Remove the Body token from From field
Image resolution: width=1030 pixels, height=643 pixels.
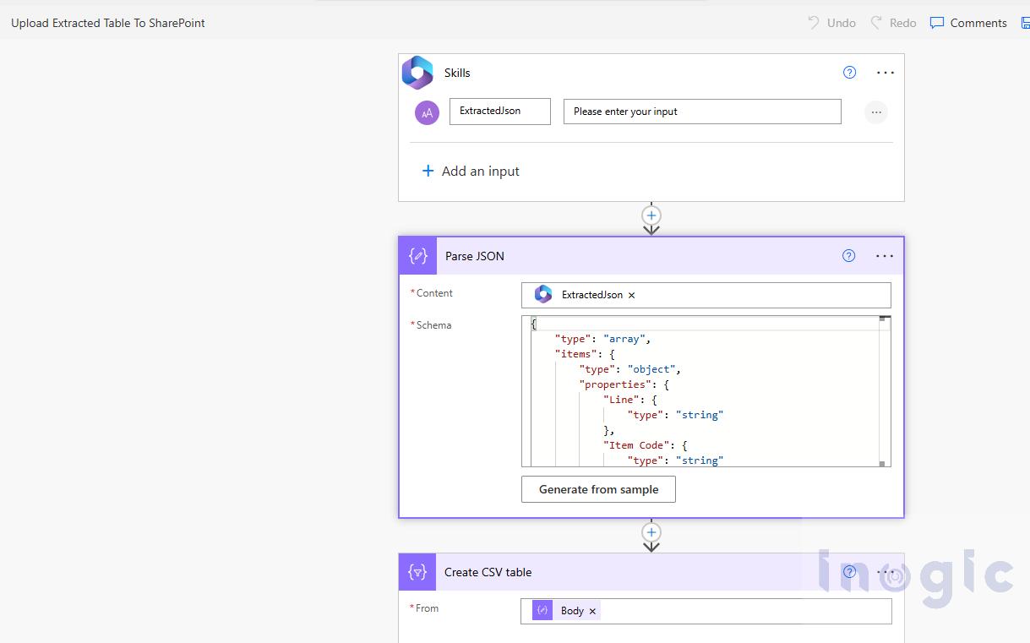[x=592, y=611]
